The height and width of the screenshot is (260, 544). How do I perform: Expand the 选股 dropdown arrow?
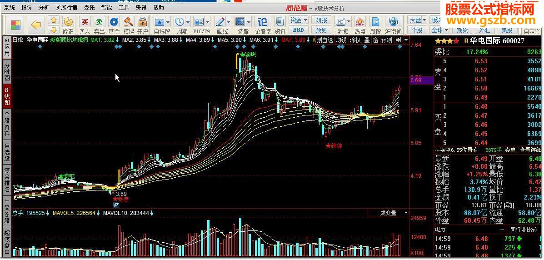249,22
